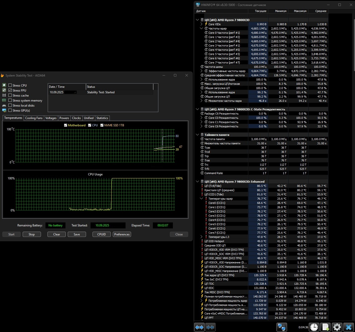Click the chip icon beside Stress cache

click(x=4, y=95)
